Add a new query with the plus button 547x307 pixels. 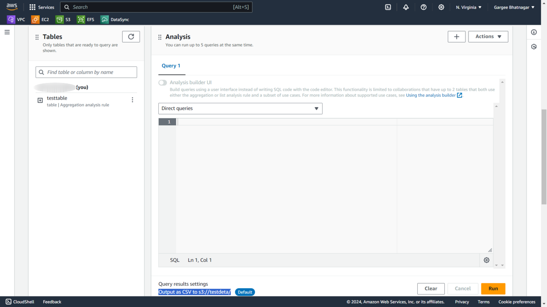pyautogui.click(x=456, y=37)
